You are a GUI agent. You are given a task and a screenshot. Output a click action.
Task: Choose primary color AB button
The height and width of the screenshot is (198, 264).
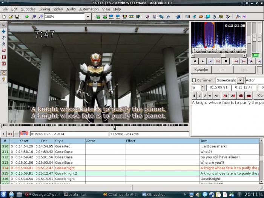tap(225, 96)
